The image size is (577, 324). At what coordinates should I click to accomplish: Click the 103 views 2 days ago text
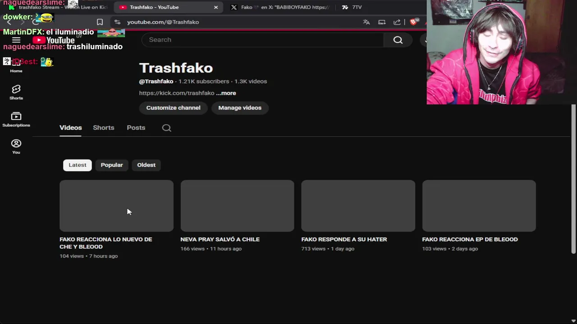pos(450,249)
